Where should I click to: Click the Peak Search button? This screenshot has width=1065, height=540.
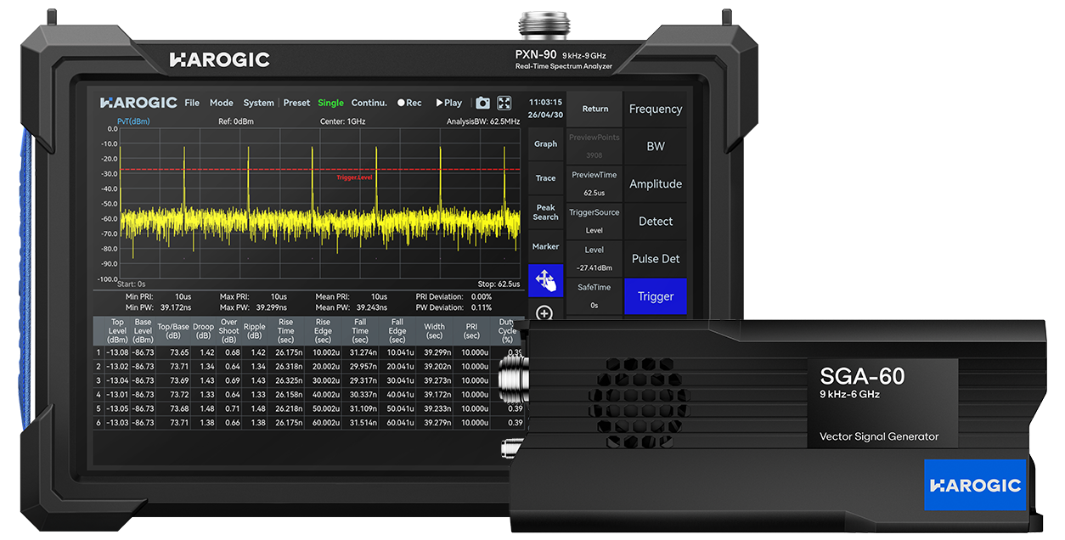pos(545,212)
